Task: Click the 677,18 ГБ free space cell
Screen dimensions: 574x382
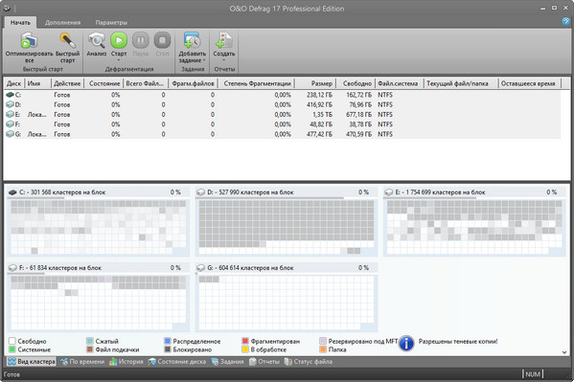Action: (x=358, y=115)
